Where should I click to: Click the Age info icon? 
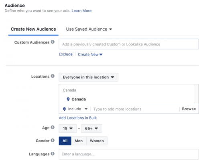click(53, 127)
